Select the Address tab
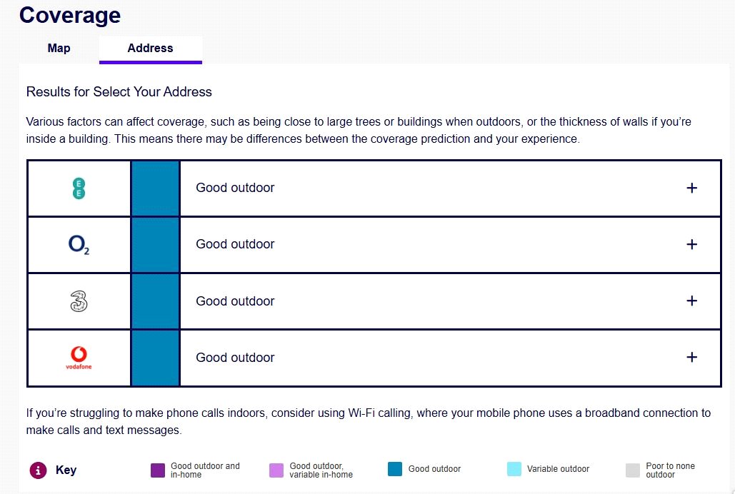The width and height of the screenshot is (735, 494). tap(150, 49)
